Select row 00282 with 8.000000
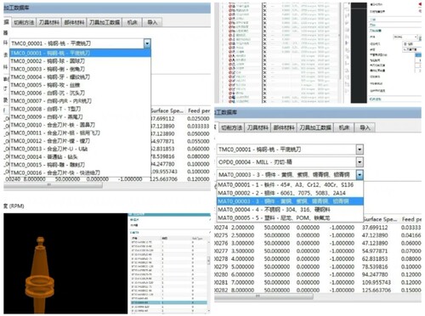Viewport: 425px width, 316px height. (x=318, y=291)
